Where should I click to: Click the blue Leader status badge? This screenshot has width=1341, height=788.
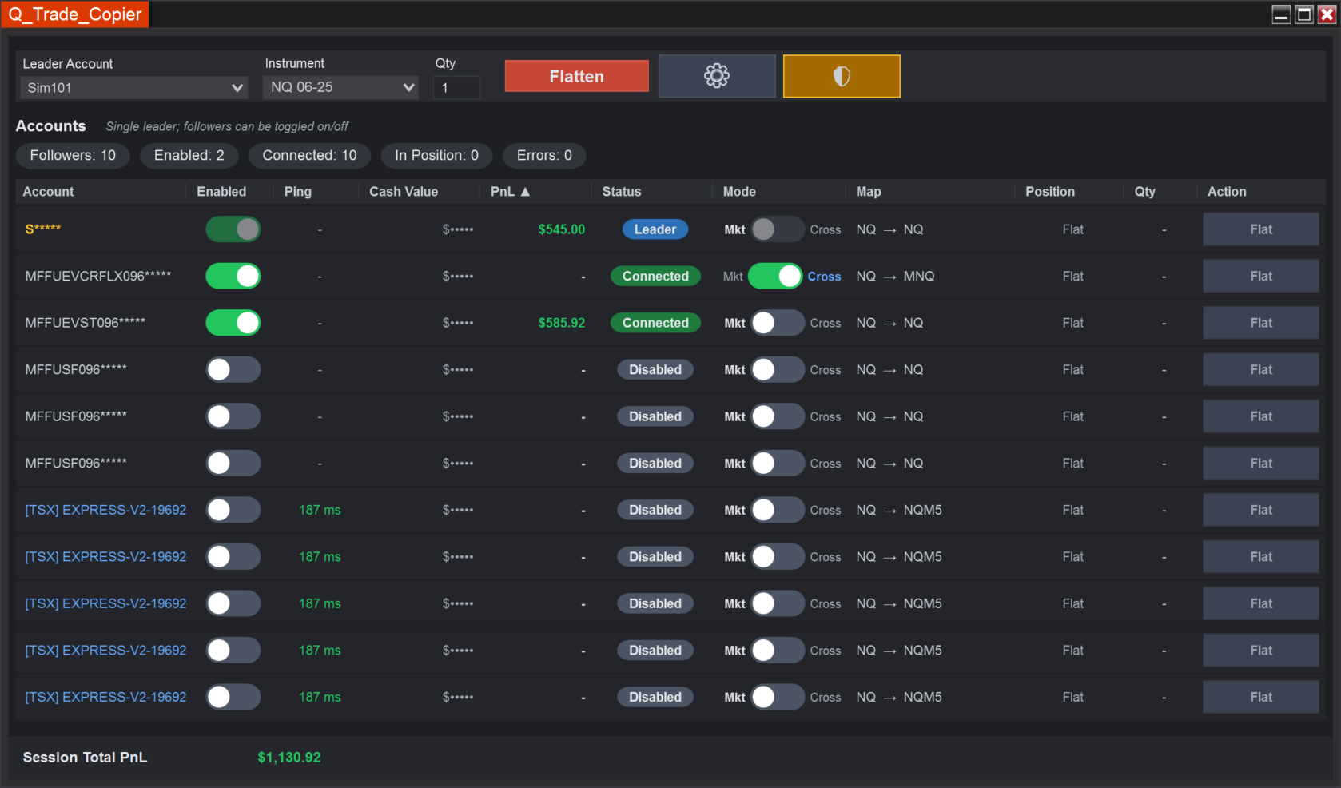click(x=655, y=229)
